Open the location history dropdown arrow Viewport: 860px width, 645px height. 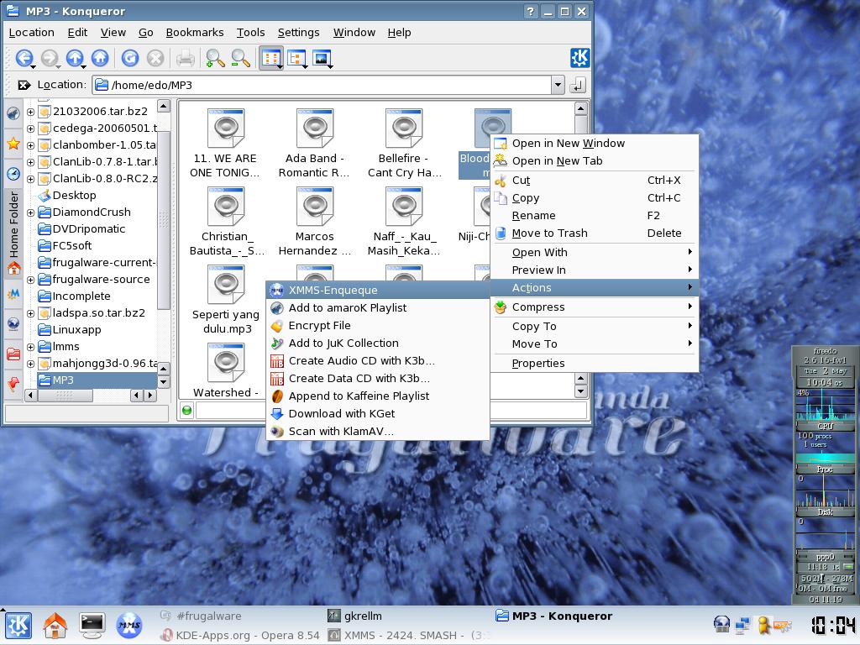pos(558,85)
